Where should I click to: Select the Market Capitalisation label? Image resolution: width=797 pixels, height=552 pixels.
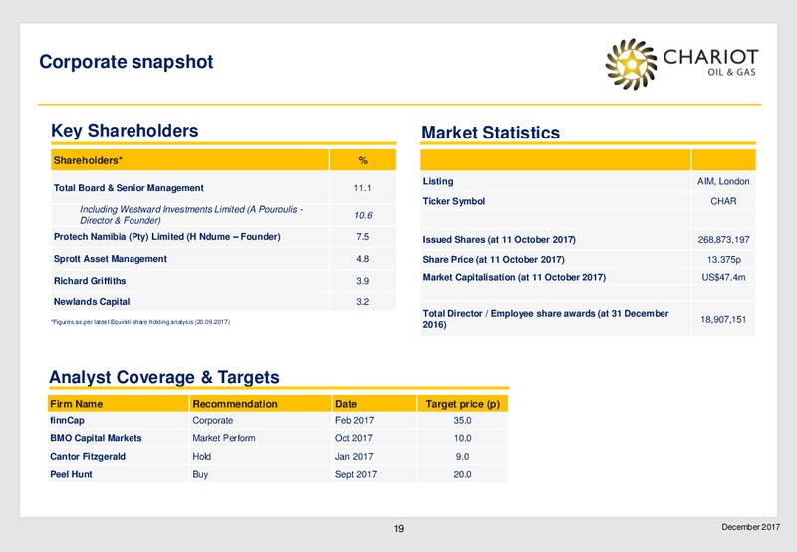(x=514, y=277)
